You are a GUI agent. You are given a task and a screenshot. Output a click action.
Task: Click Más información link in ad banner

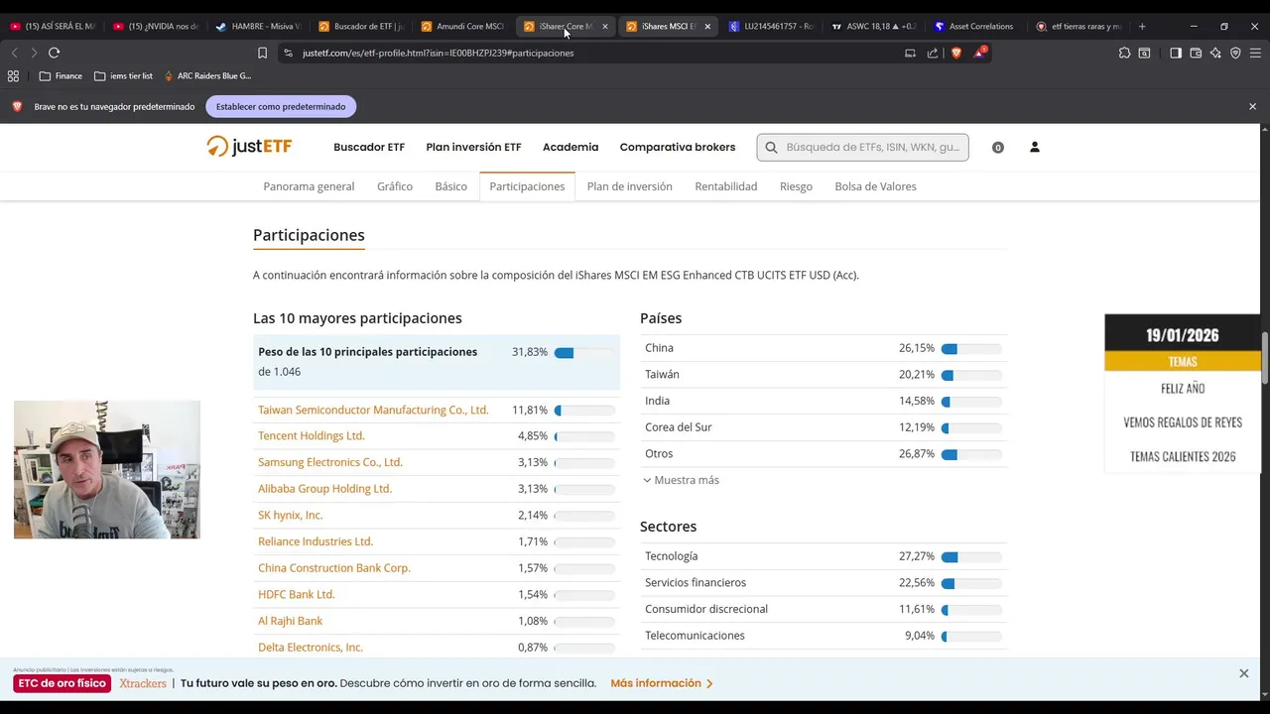point(662,683)
